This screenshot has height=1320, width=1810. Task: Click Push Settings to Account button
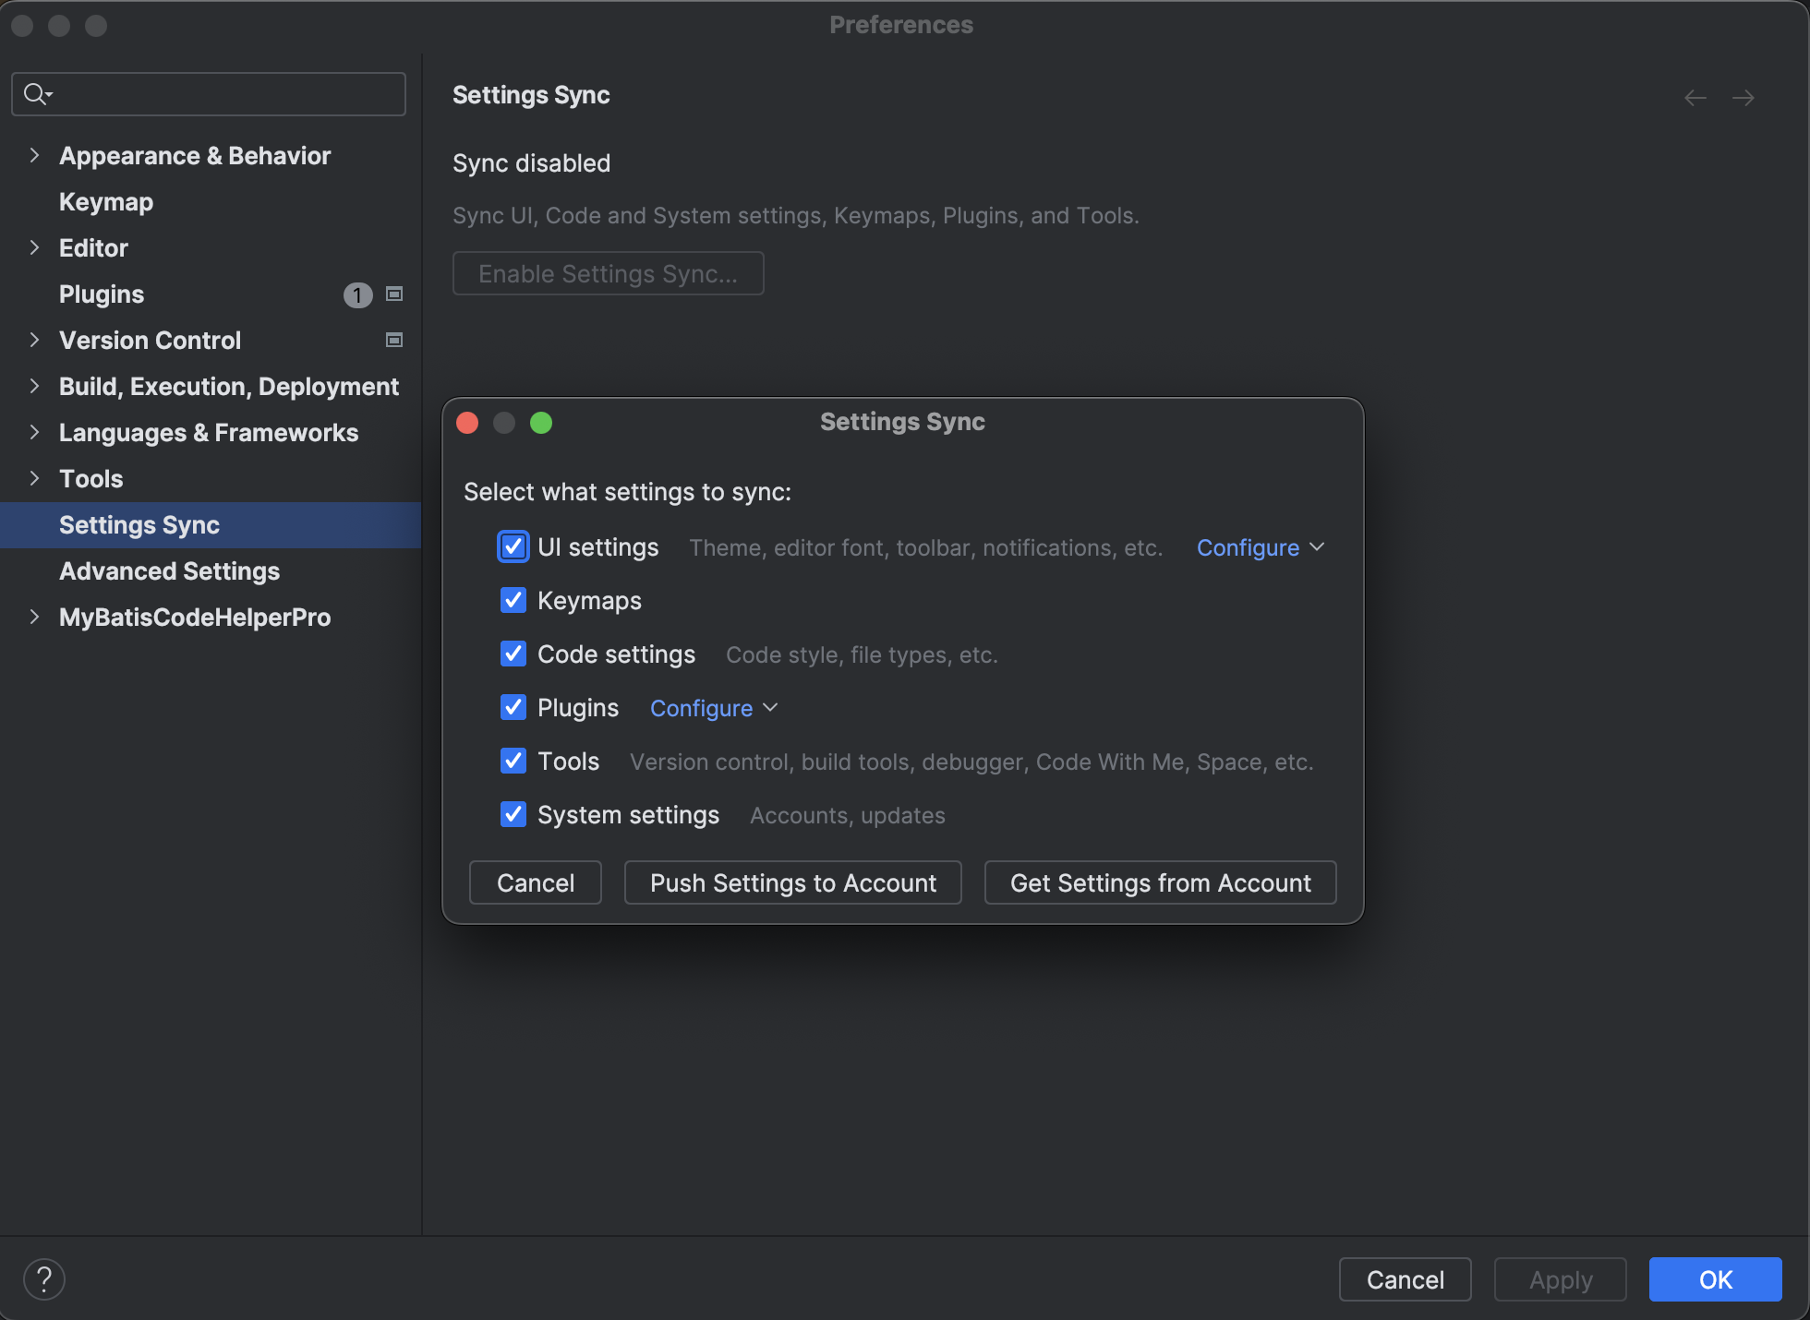coord(792,883)
